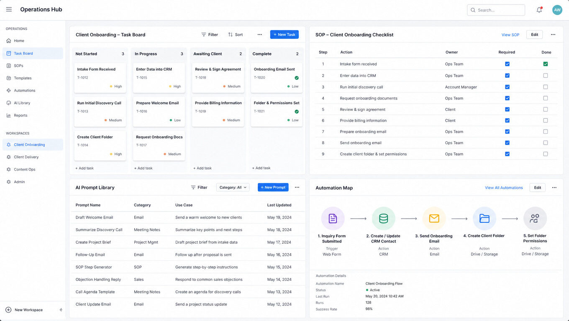
Task: Click the New Workspace plus icon
Action: [8, 310]
